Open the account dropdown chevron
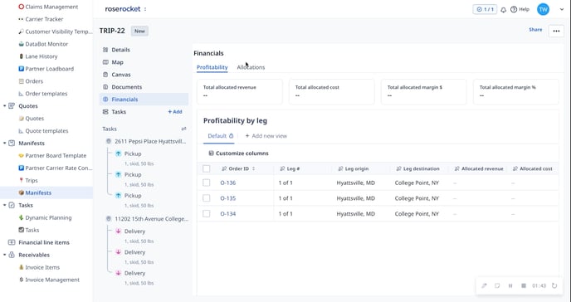The image size is (571, 302). (562, 10)
